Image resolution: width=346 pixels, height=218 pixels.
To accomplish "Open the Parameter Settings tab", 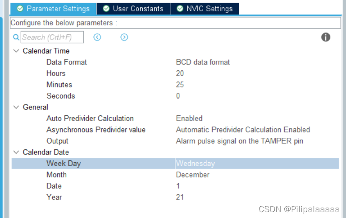I will (x=53, y=9).
